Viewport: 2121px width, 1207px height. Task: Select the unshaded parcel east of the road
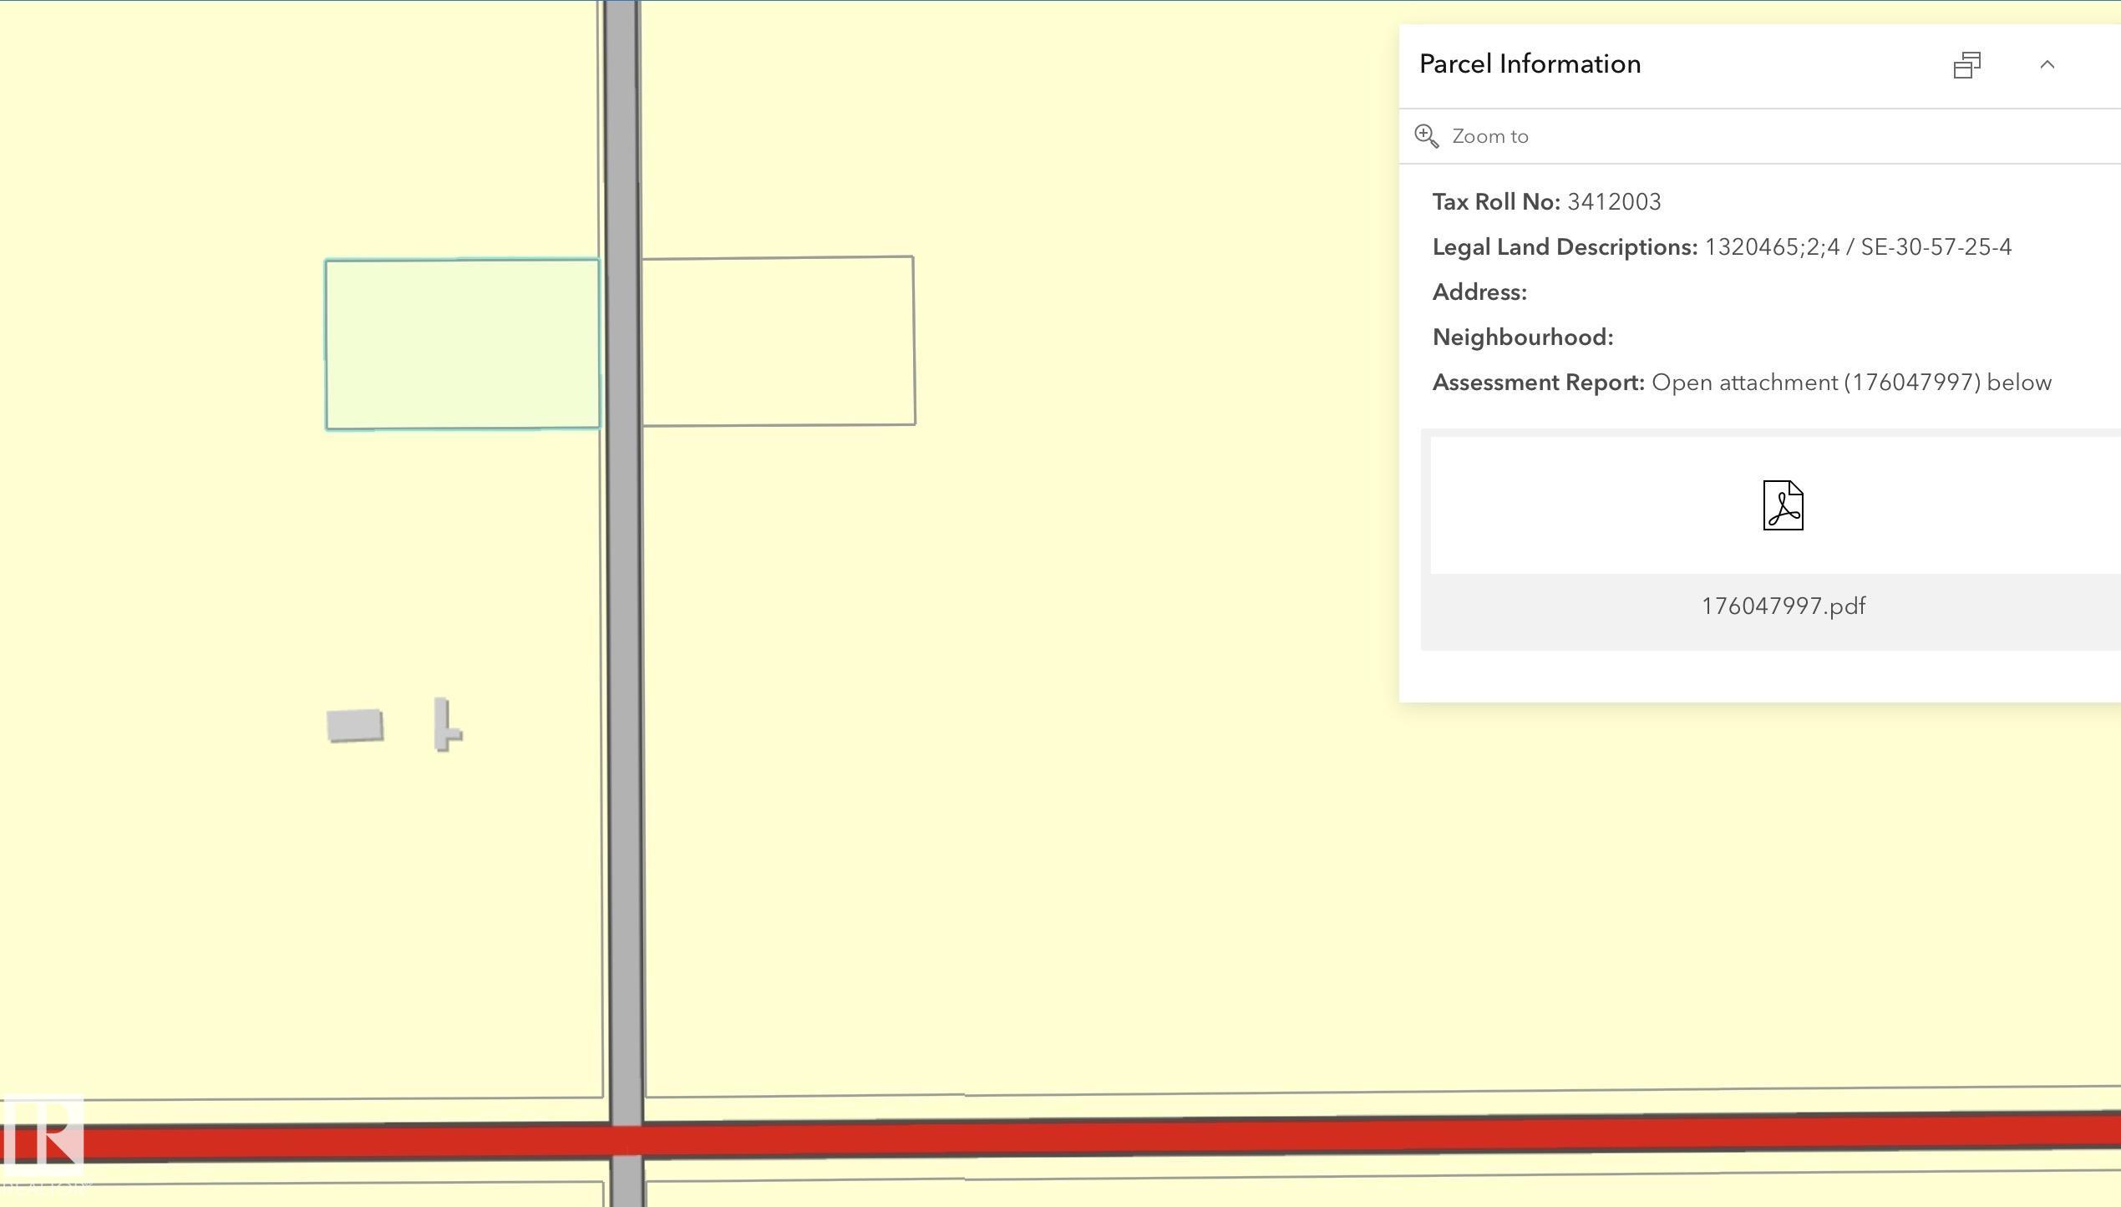tap(778, 341)
